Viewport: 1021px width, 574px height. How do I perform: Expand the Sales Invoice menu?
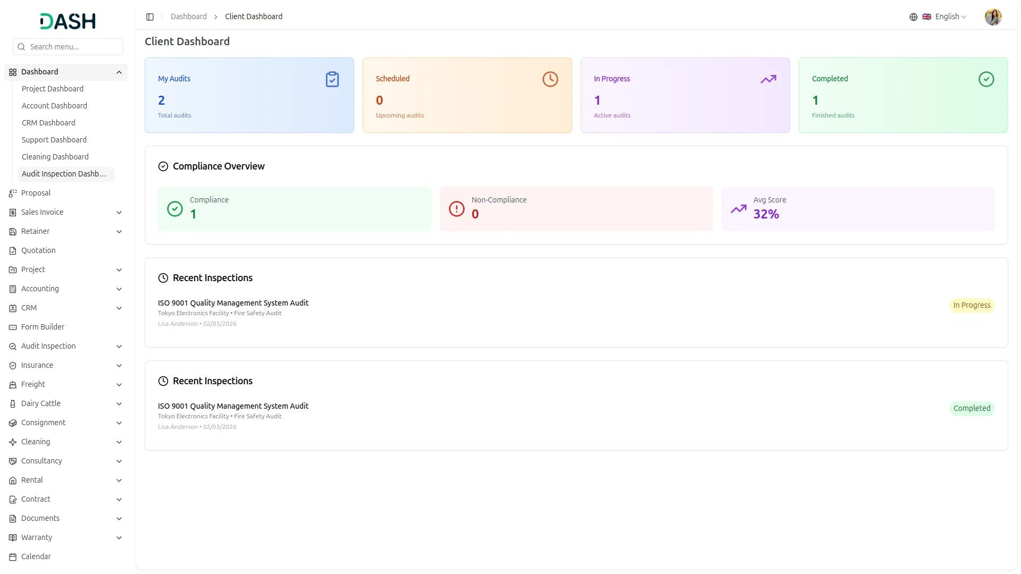point(119,213)
